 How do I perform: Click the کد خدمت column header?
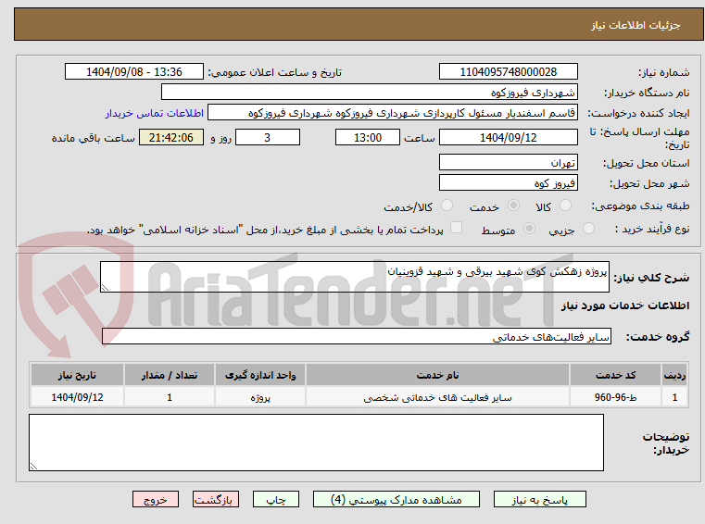615,375
